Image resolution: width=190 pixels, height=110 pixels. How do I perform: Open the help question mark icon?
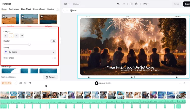(137, 4)
